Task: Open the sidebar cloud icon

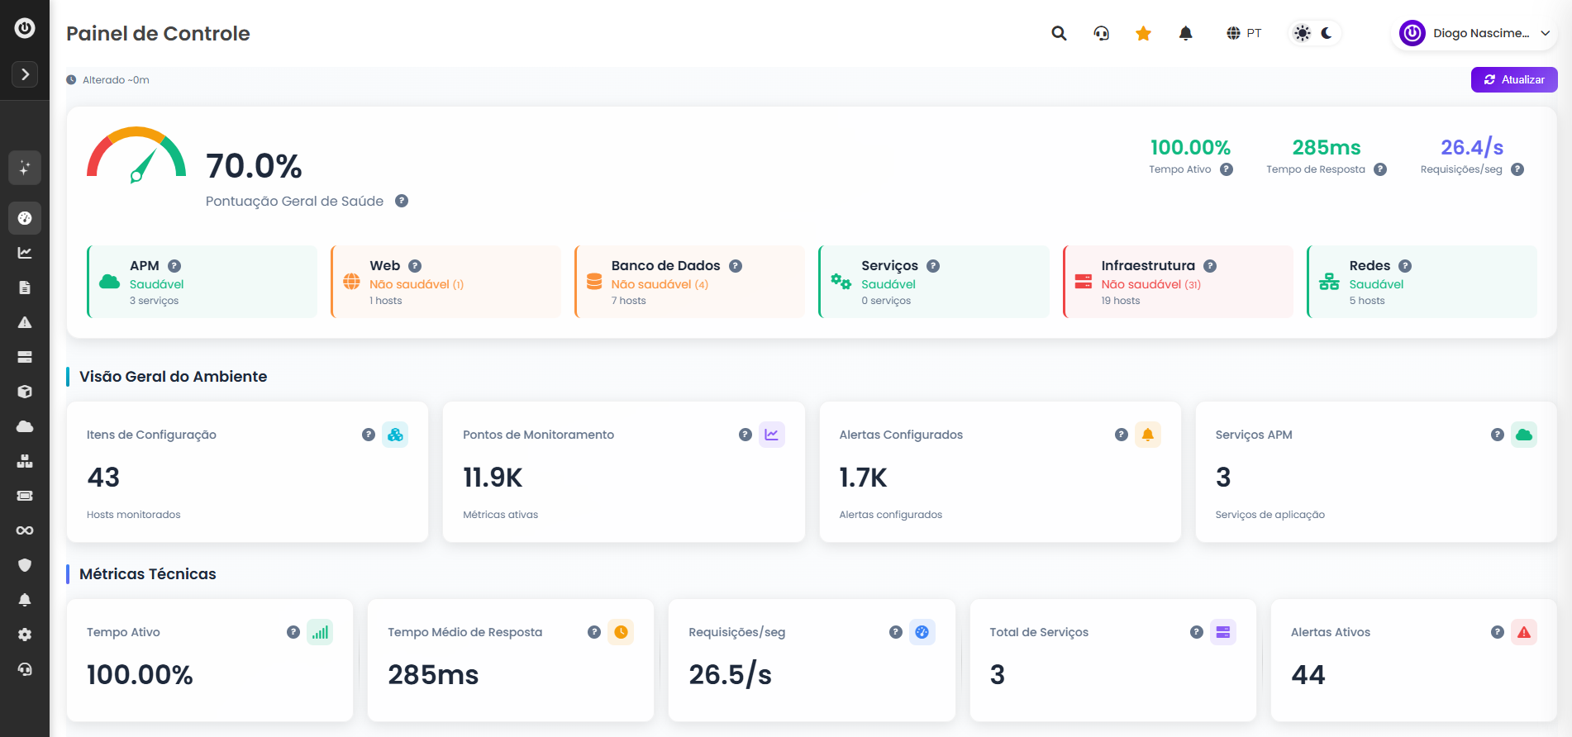Action: [x=25, y=426]
